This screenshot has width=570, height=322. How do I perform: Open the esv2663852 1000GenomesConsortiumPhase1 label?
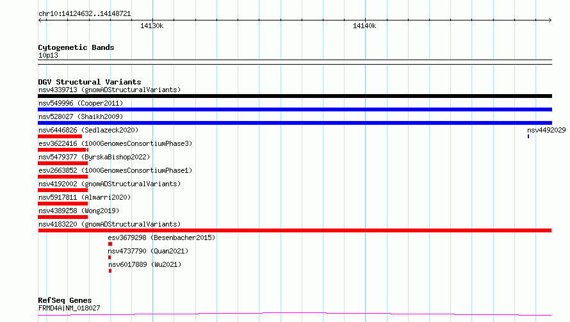(x=115, y=170)
